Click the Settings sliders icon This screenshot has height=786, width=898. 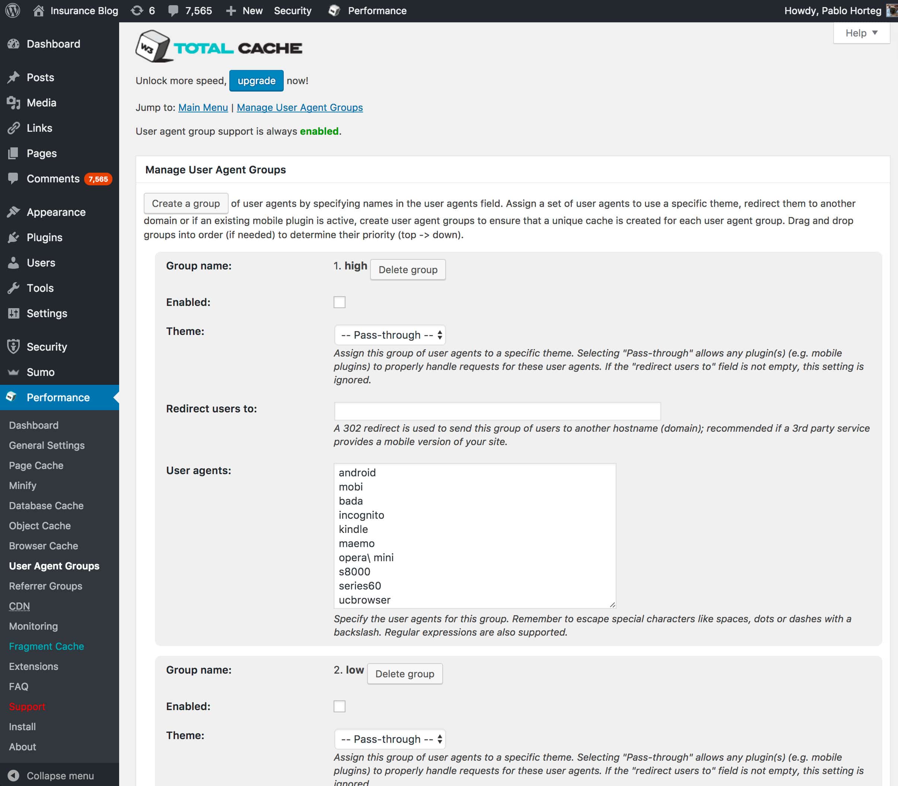click(14, 313)
